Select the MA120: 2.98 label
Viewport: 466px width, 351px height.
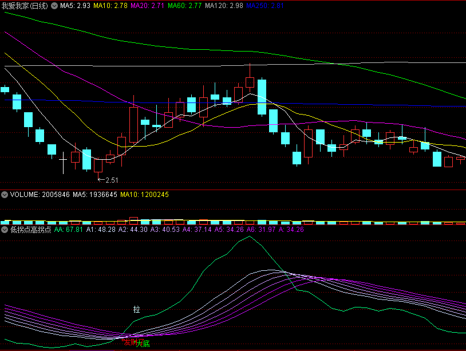[x=224, y=6]
